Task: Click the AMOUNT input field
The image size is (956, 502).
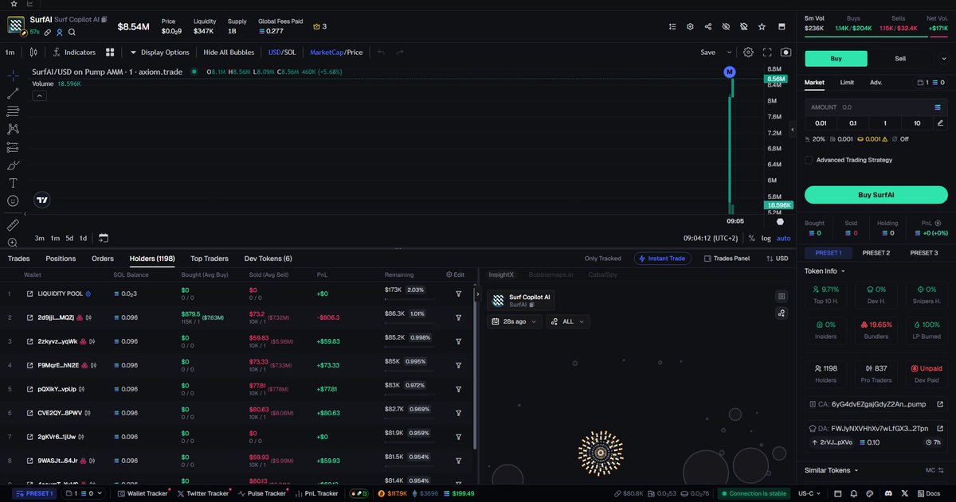Action: click(876, 107)
